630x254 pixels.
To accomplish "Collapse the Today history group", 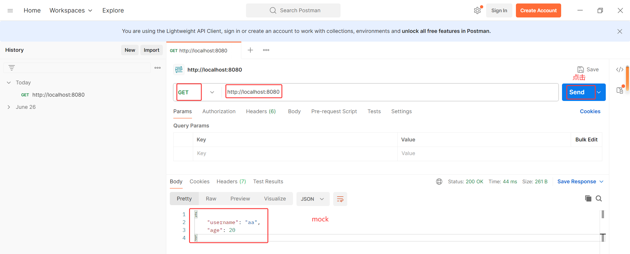I will pyautogui.click(x=9, y=83).
